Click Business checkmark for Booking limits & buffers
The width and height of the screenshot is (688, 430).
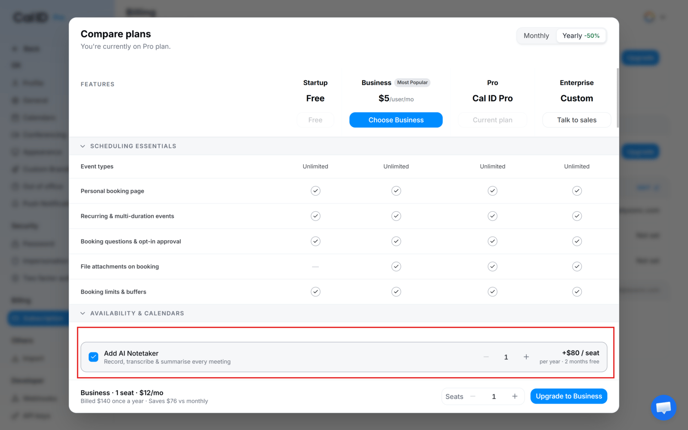pyautogui.click(x=396, y=292)
